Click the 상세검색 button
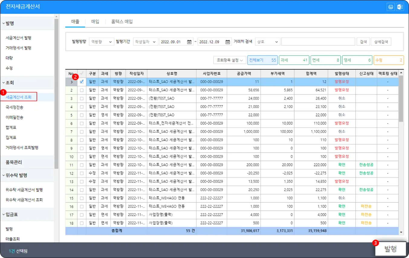The image size is (409, 258). [x=381, y=42]
